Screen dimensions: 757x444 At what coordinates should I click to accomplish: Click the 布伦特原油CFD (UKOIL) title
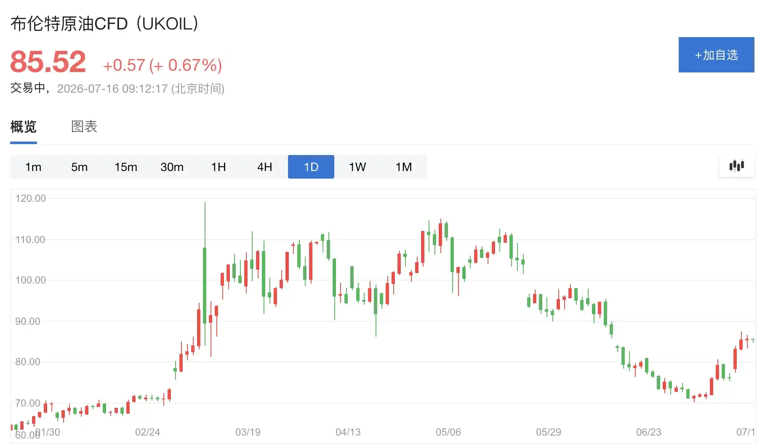pos(104,24)
